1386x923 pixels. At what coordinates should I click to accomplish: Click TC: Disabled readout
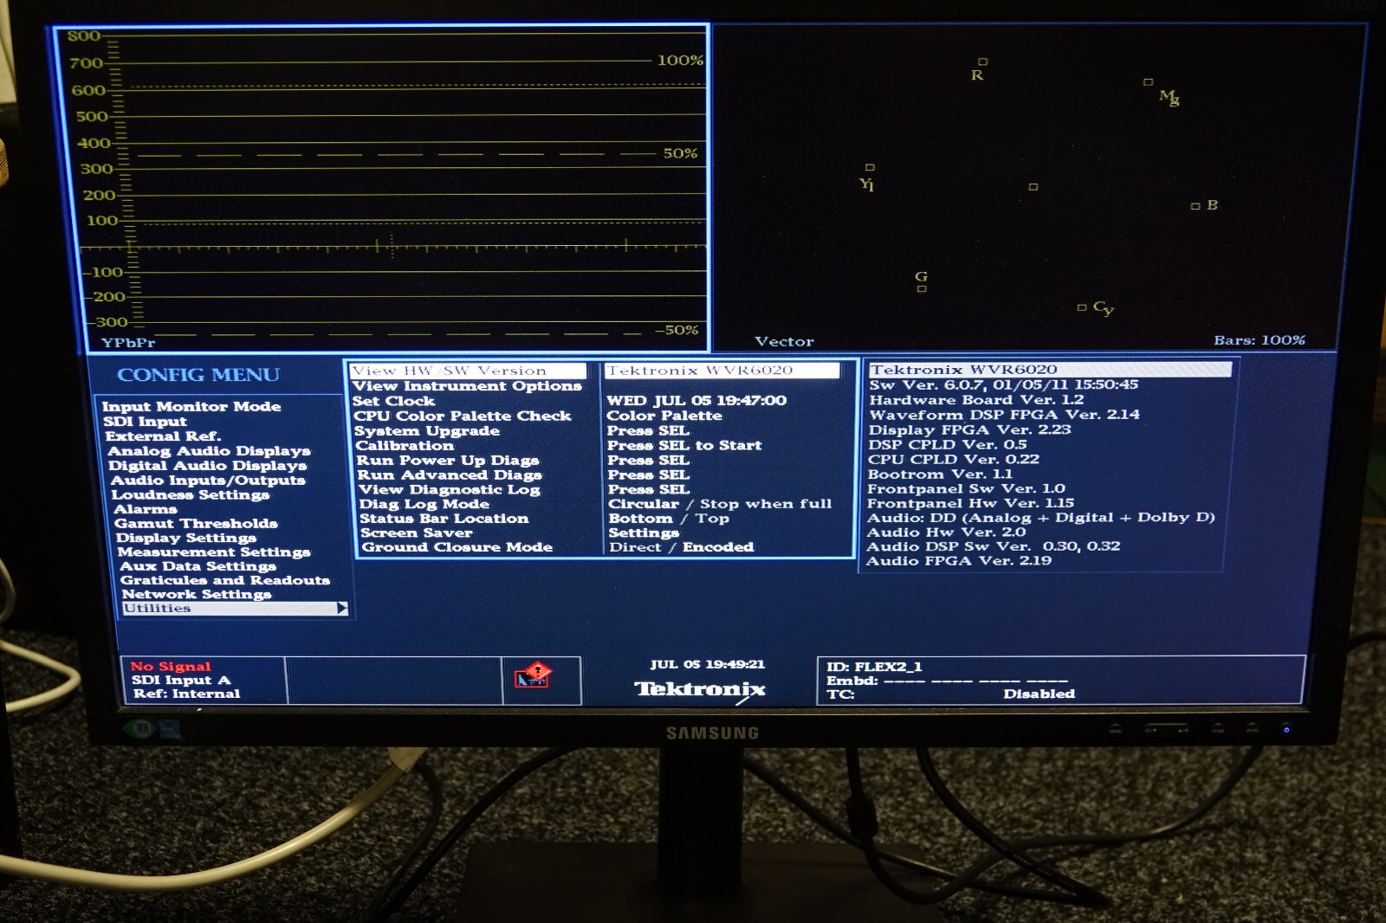click(950, 694)
